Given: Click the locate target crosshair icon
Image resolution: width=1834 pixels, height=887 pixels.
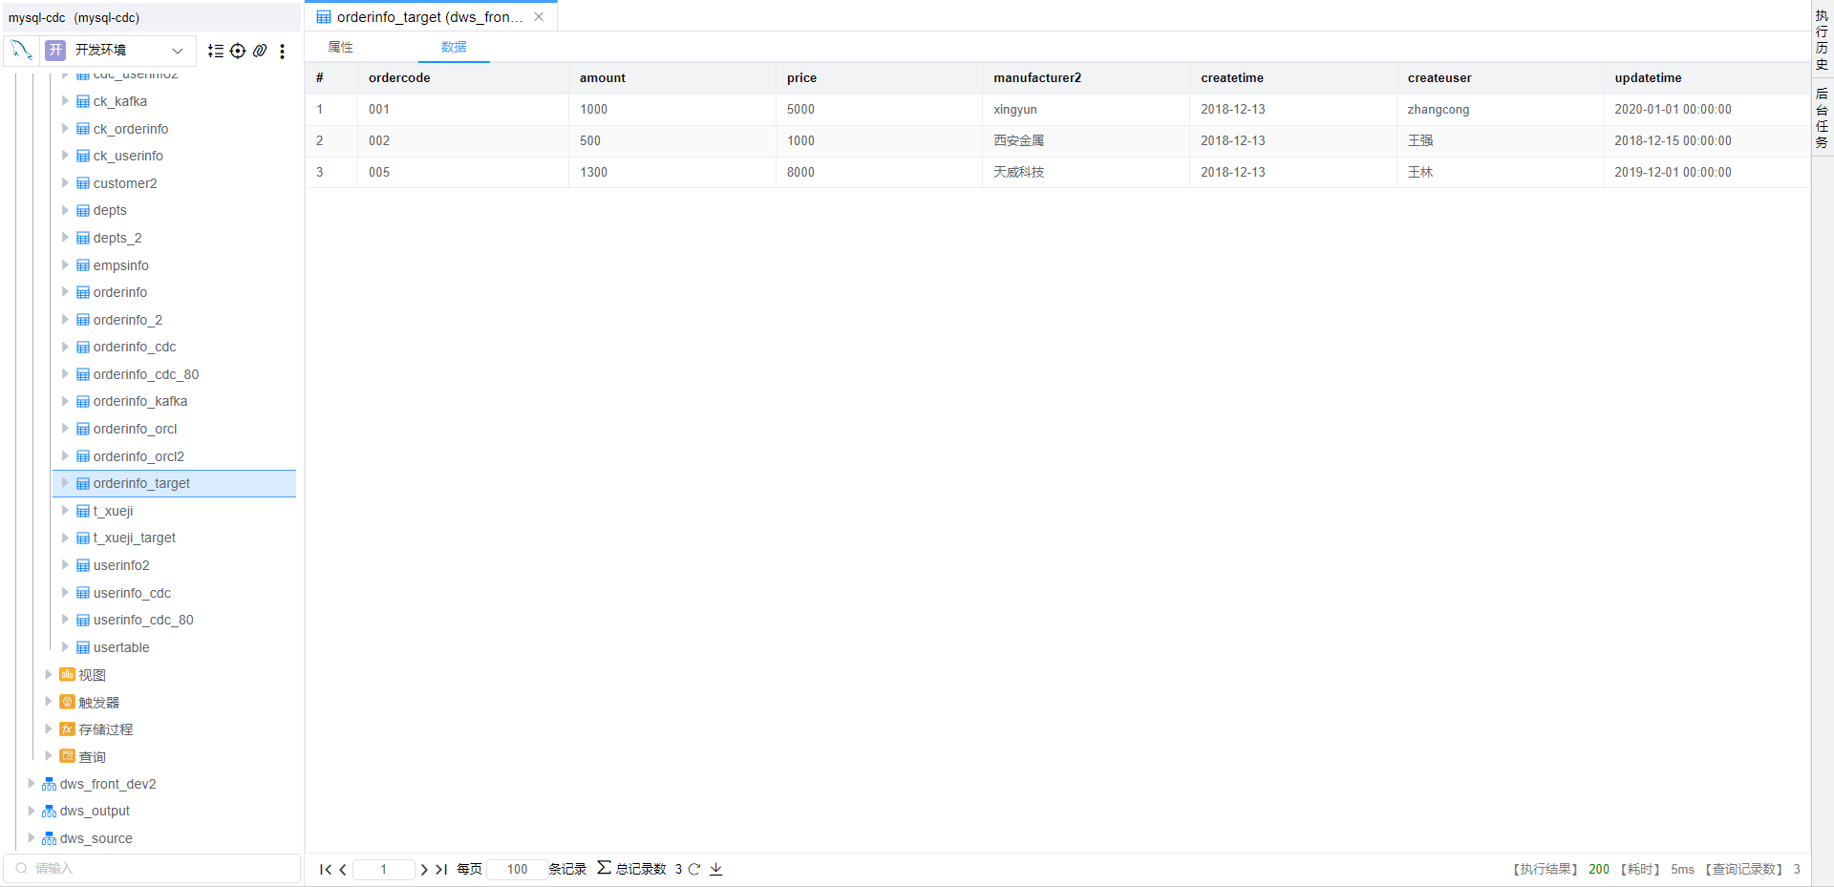Looking at the screenshot, I should point(238,51).
